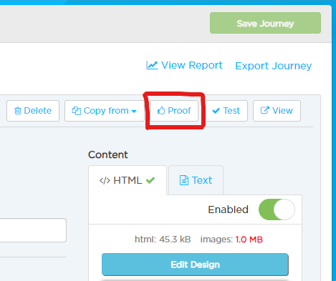This screenshot has height=281, width=336.
Task: Click the empty text input field
Action: [33, 230]
